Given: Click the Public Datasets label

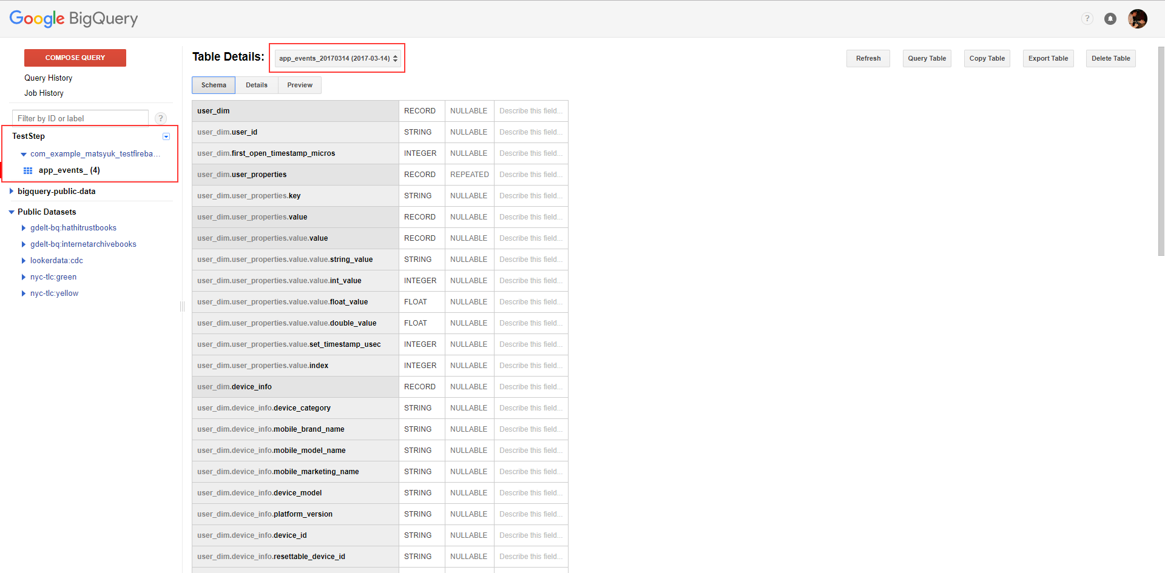Looking at the screenshot, I should tap(47, 212).
